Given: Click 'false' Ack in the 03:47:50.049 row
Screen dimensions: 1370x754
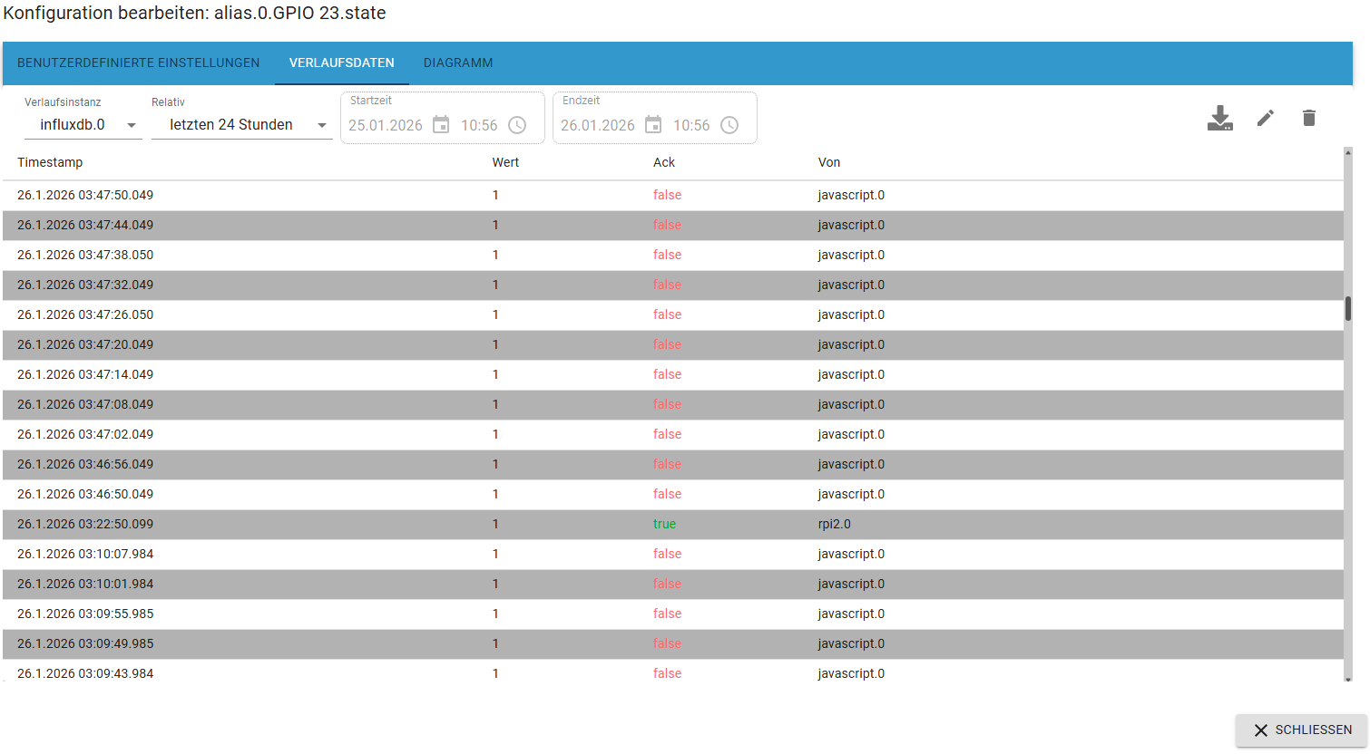Looking at the screenshot, I should tap(667, 195).
